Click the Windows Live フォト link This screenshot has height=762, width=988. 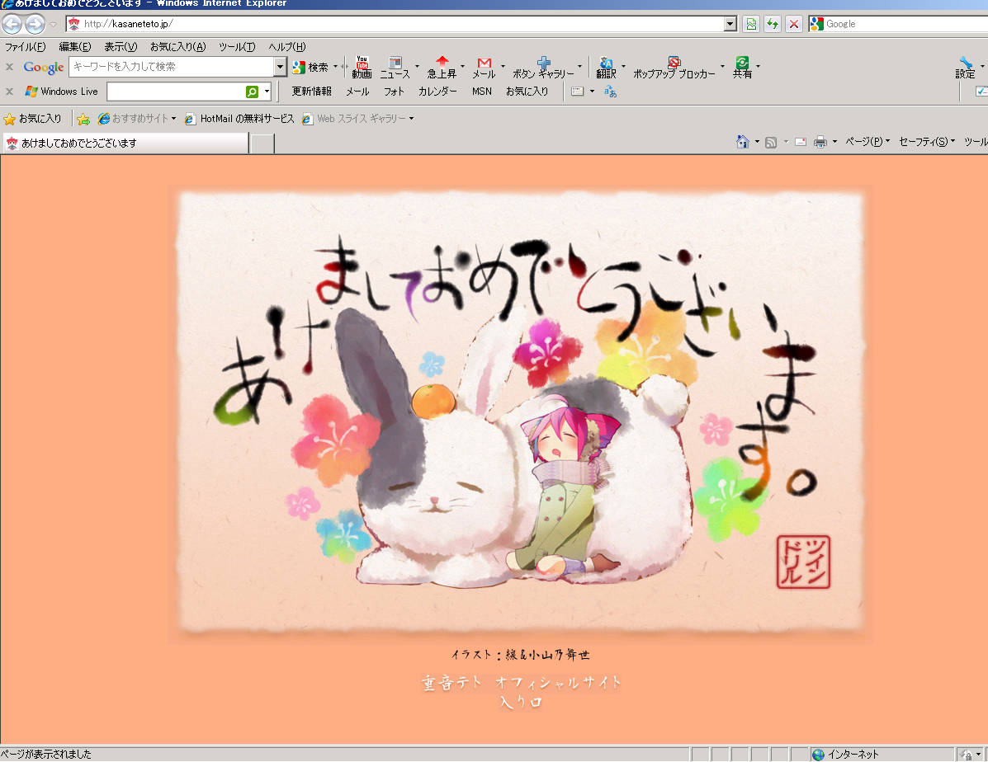[394, 92]
